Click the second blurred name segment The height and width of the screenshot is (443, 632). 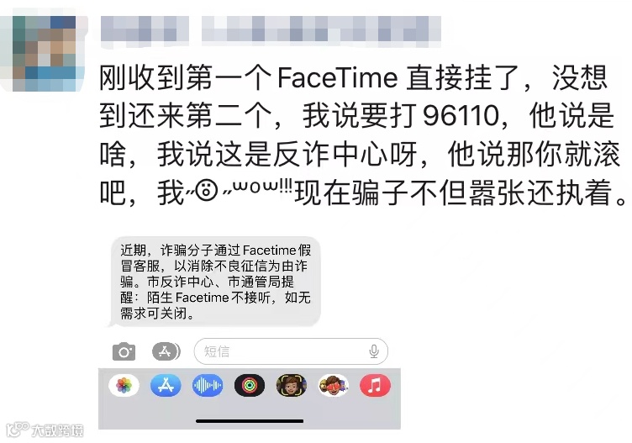(321, 29)
